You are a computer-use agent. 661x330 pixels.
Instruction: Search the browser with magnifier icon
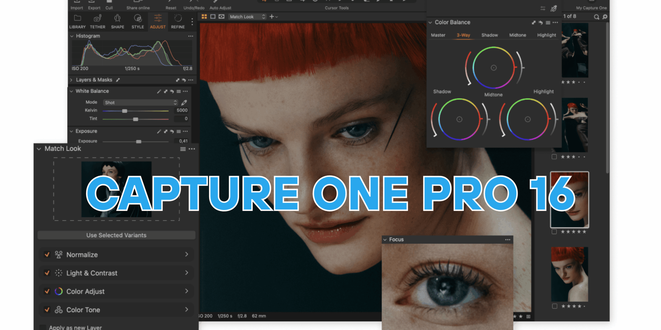[596, 17]
